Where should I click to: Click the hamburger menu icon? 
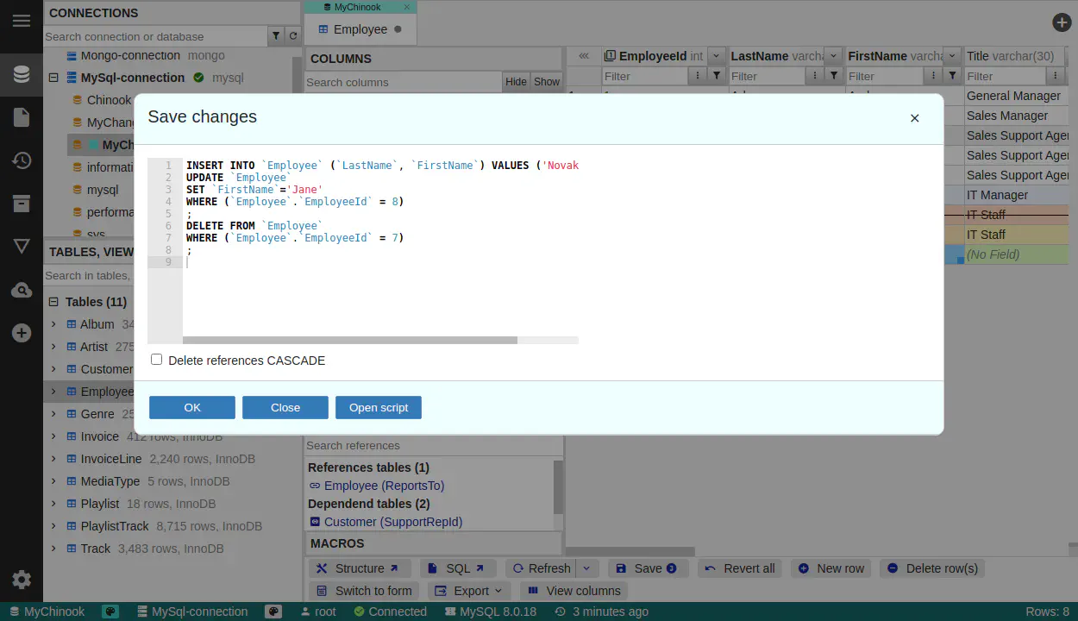(22, 22)
